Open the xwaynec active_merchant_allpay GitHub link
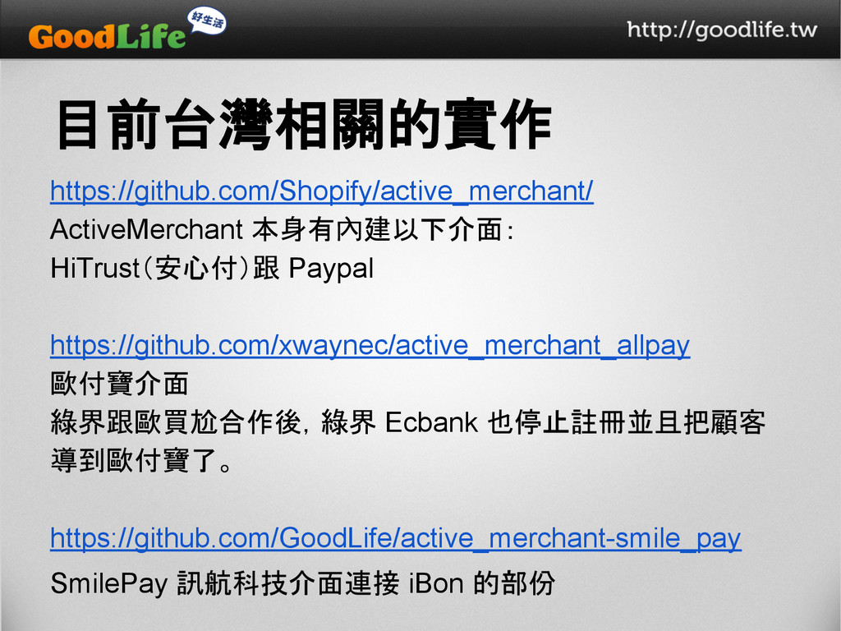Image resolution: width=841 pixels, height=631 pixels. [x=370, y=345]
